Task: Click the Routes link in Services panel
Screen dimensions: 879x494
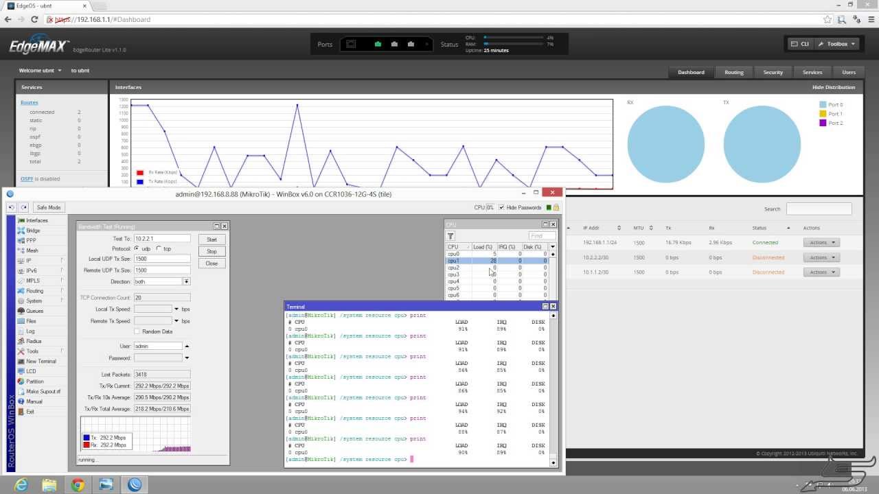Action: [30, 102]
